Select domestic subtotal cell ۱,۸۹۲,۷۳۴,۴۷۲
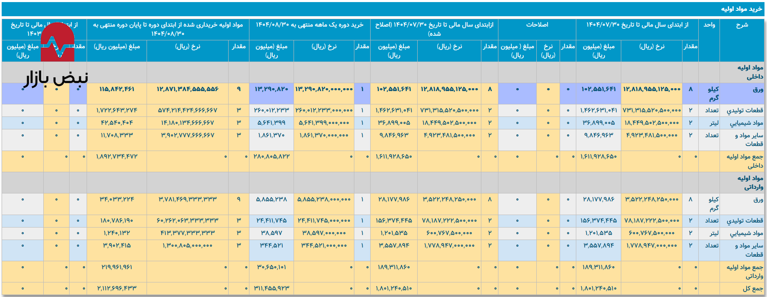The height and width of the screenshot is (297, 767). [x=117, y=156]
